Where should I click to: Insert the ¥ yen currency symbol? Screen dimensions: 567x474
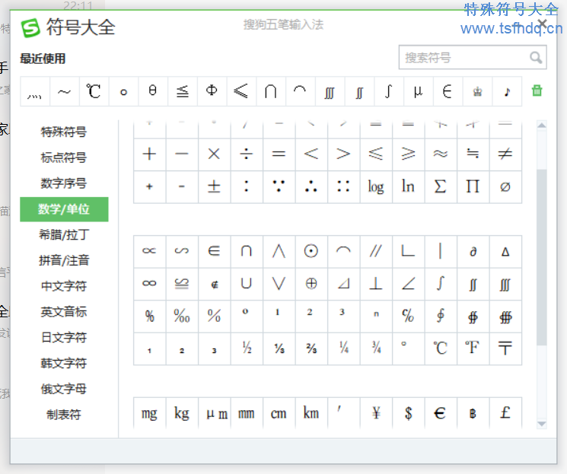point(375,413)
